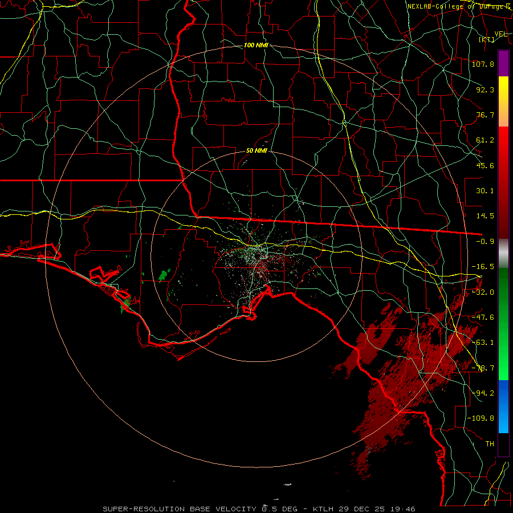Select the -63.1 scale value
The height and width of the screenshot is (513, 513).
[x=483, y=343]
